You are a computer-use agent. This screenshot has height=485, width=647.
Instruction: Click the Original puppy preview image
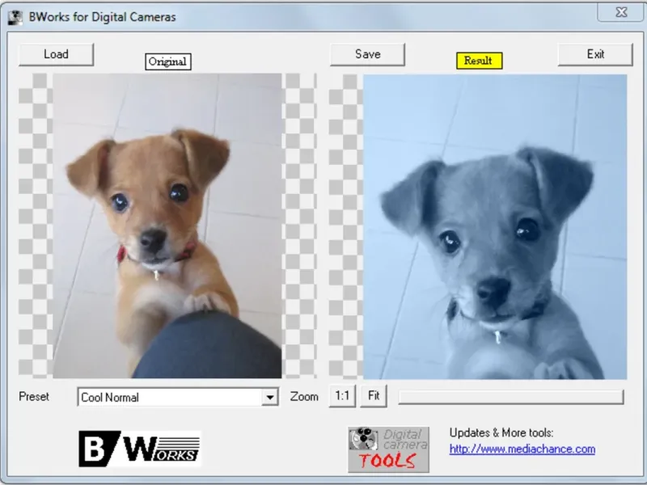167,226
